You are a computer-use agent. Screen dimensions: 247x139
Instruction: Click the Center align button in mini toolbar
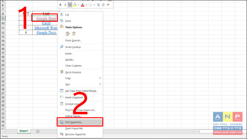point(70,5)
